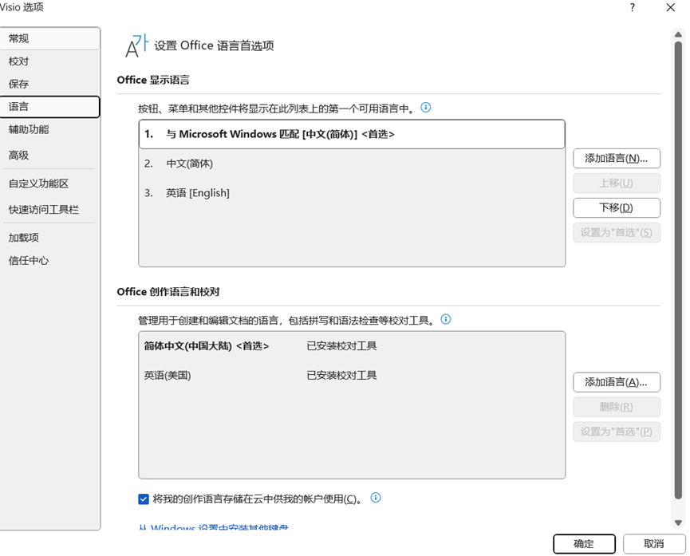Click 添加语言(A) authoring language button
The image size is (690, 556).
(x=616, y=382)
